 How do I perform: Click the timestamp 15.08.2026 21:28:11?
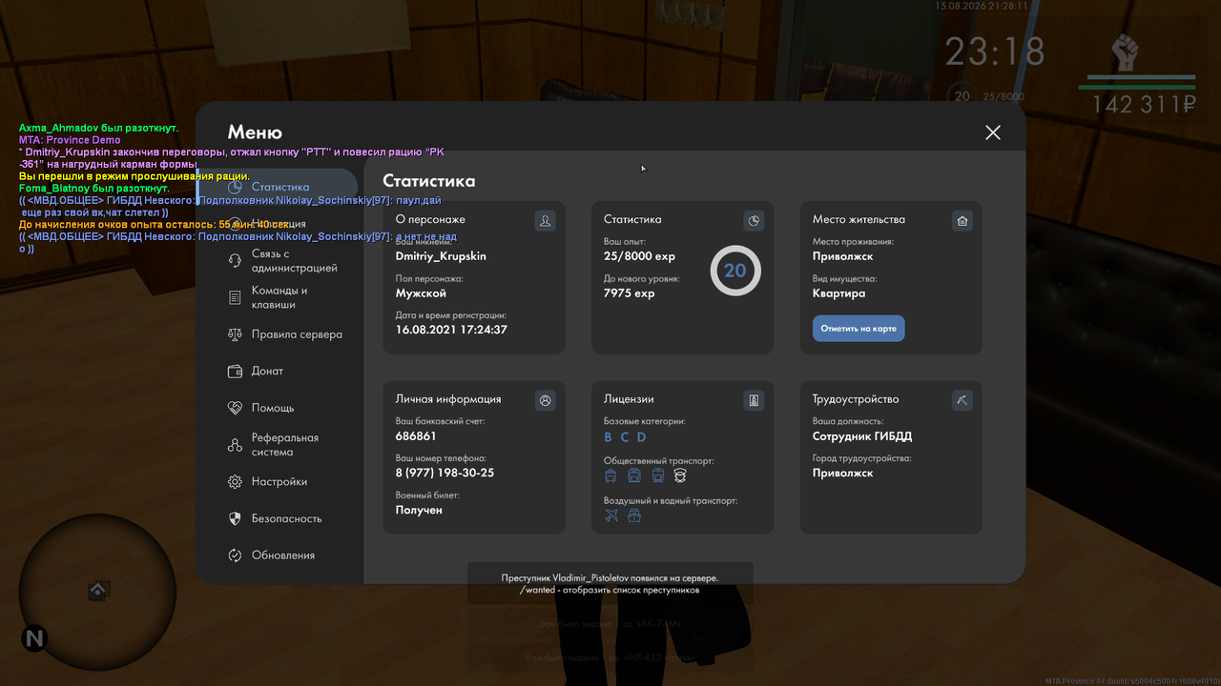pyautogui.click(x=982, y=6)
